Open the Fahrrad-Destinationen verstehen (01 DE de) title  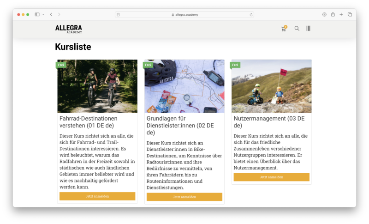[x=88, y=122]
